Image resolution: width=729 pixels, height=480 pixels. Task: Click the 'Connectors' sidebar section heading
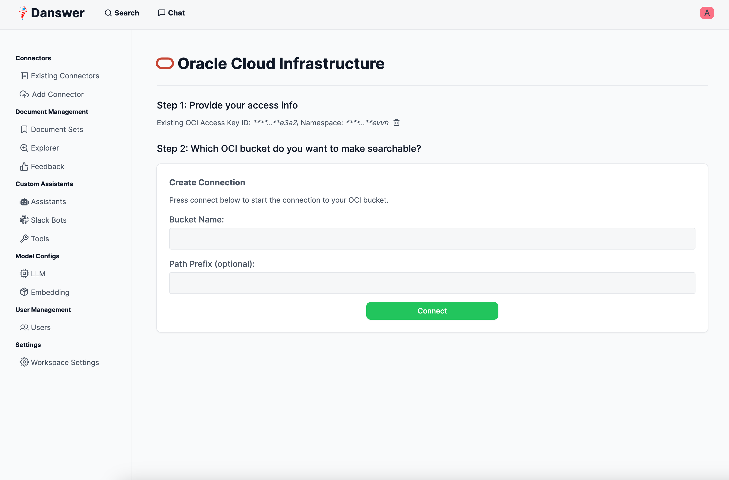(33, 58)
